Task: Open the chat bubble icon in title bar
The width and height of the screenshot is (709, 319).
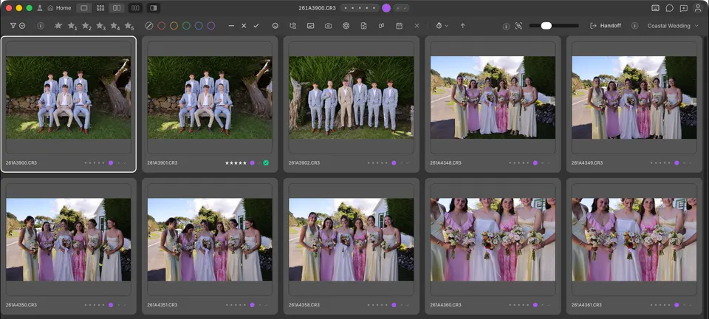Action: coord(670,7)
